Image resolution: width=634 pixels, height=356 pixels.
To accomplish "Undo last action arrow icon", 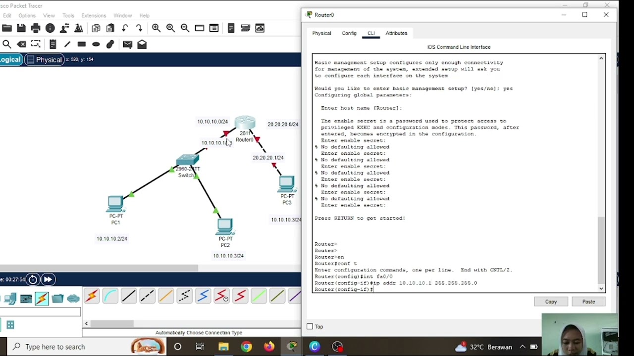I will click(125, 28).
